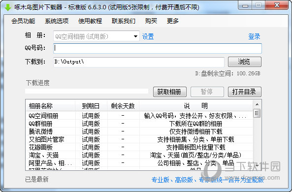Select the QQ空间相册 row

[139, 116]
